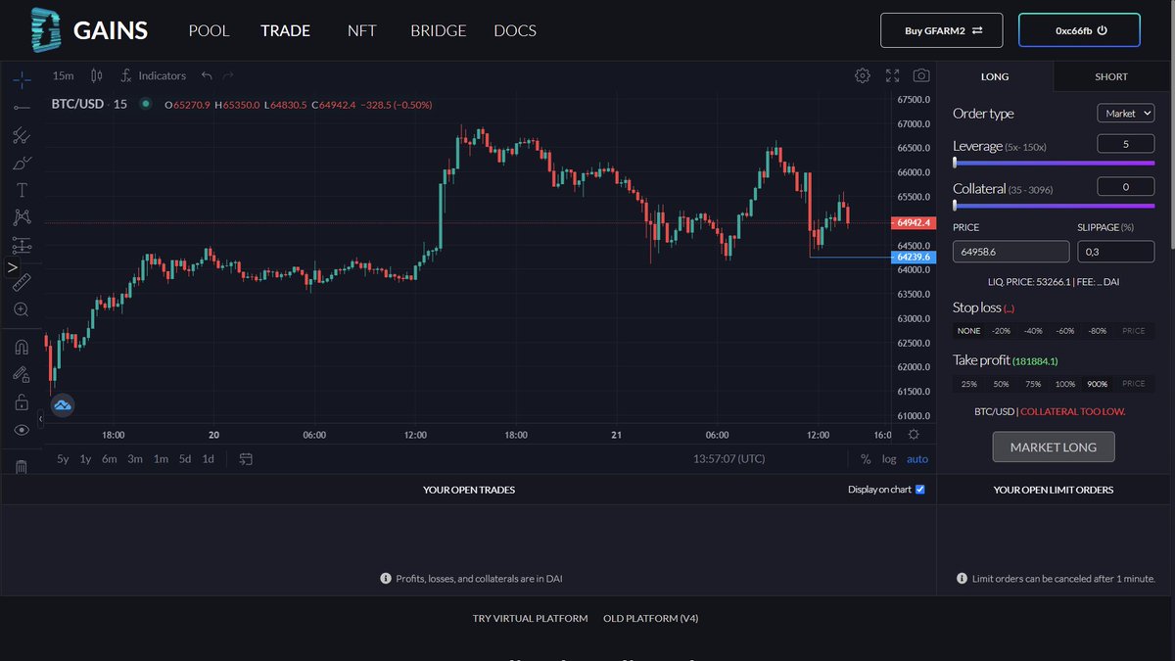Select the zoom in tool

point(22,309)
